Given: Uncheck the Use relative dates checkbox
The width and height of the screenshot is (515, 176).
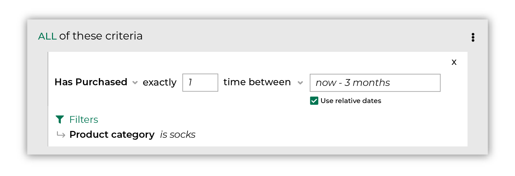Looking at the screenshot, I should 314,101.
